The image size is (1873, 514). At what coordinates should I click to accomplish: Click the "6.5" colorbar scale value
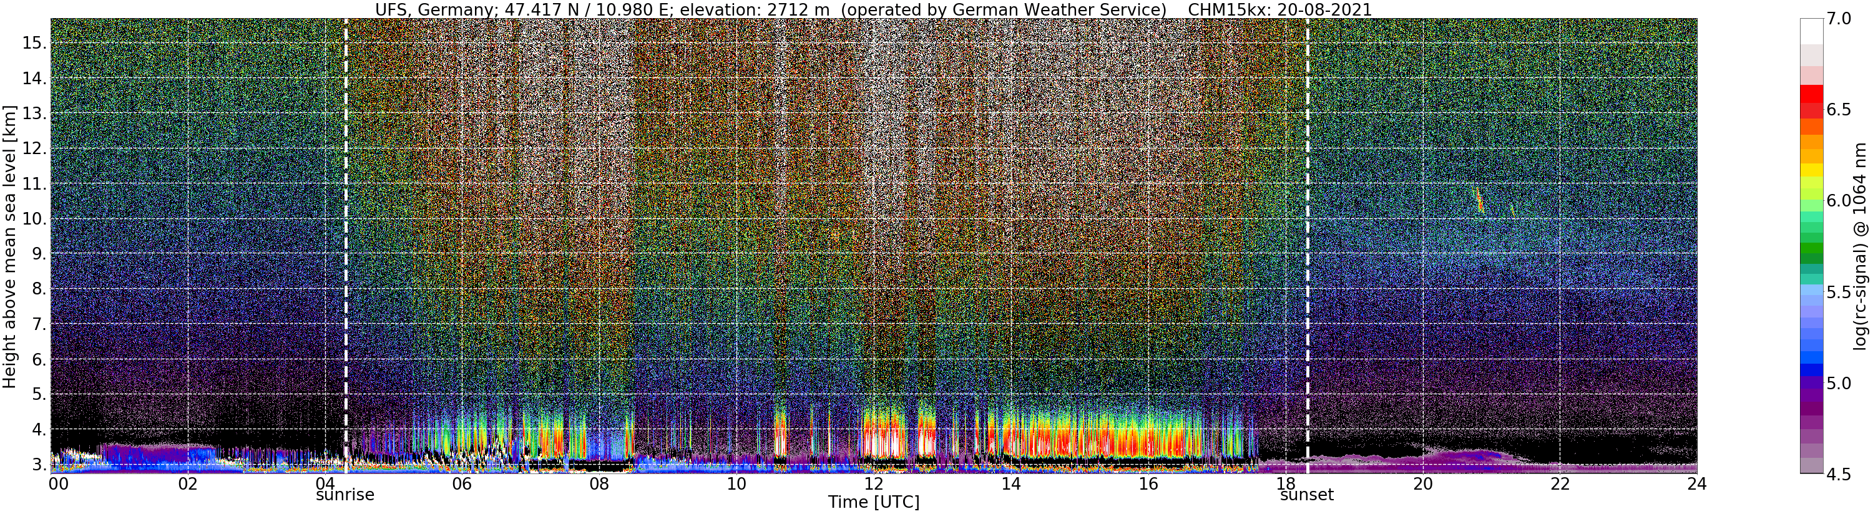tap(1839, 109)
